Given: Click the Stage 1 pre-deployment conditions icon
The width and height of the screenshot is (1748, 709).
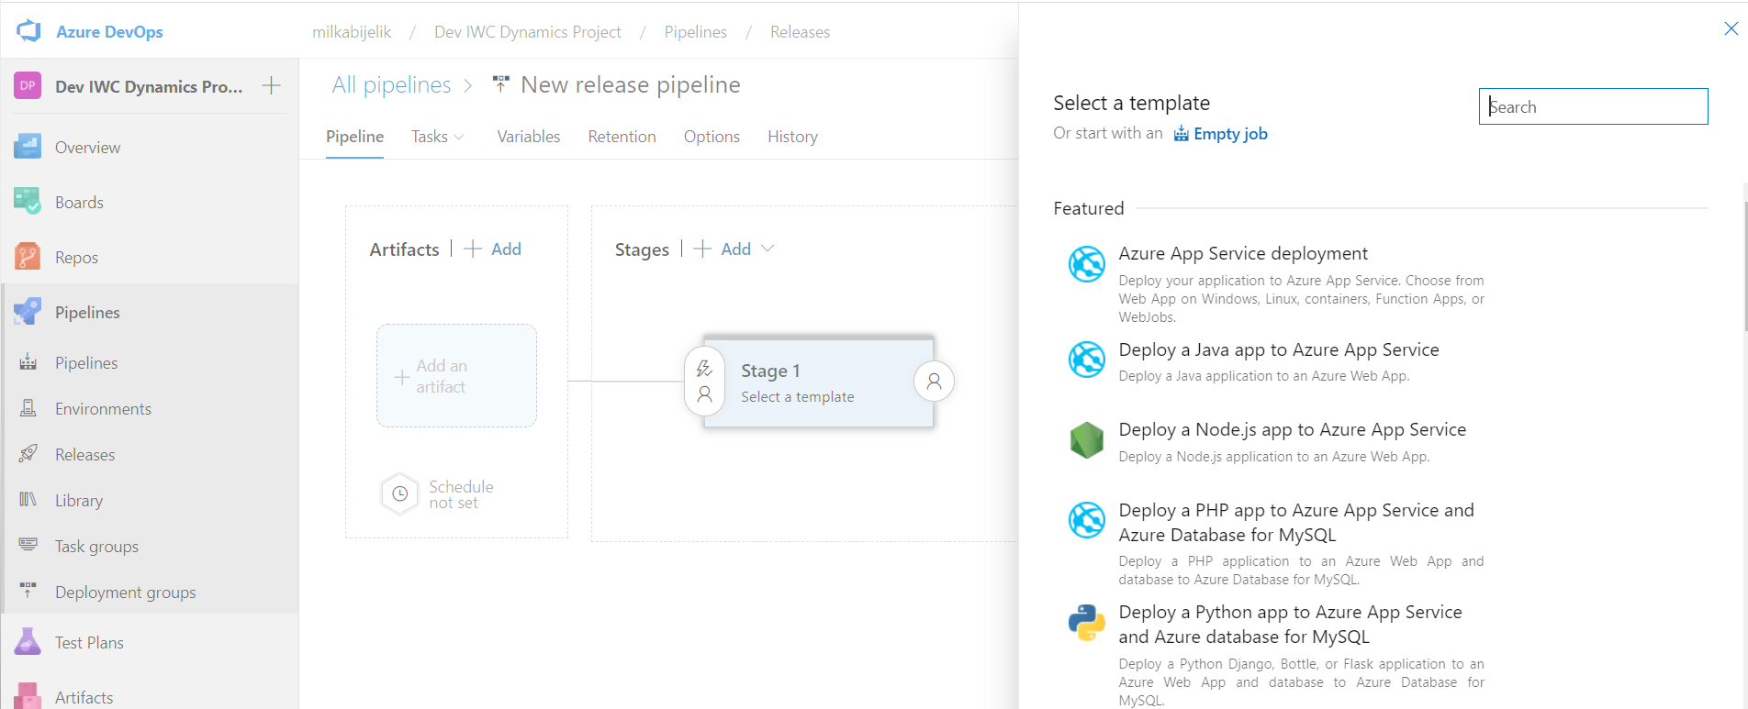Looking at the screenshot, I should (x=705, y=381).
